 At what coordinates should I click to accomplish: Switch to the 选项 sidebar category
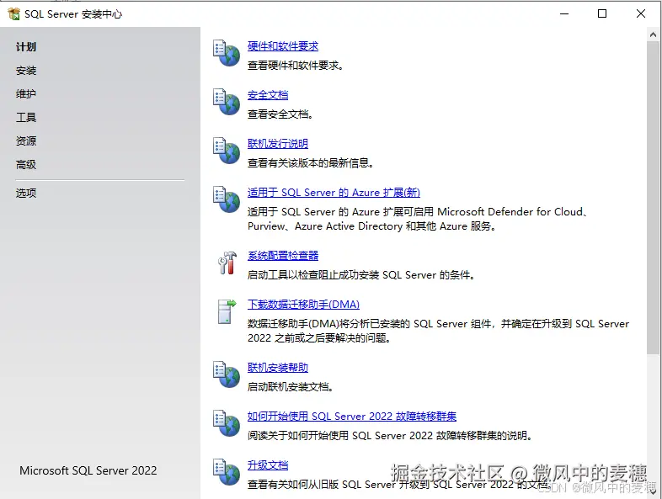point(26,194)
